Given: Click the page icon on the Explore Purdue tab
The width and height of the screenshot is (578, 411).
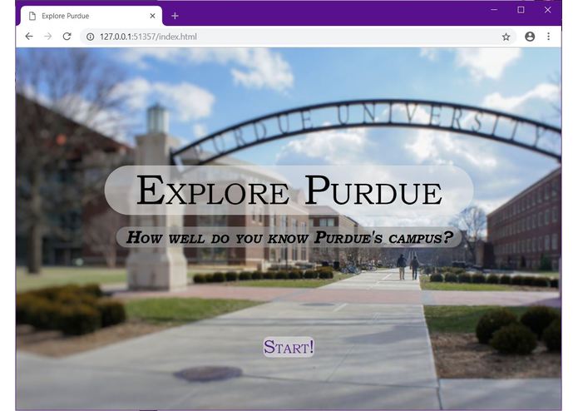Looking at the screenshot, I should tap(32, 16).
